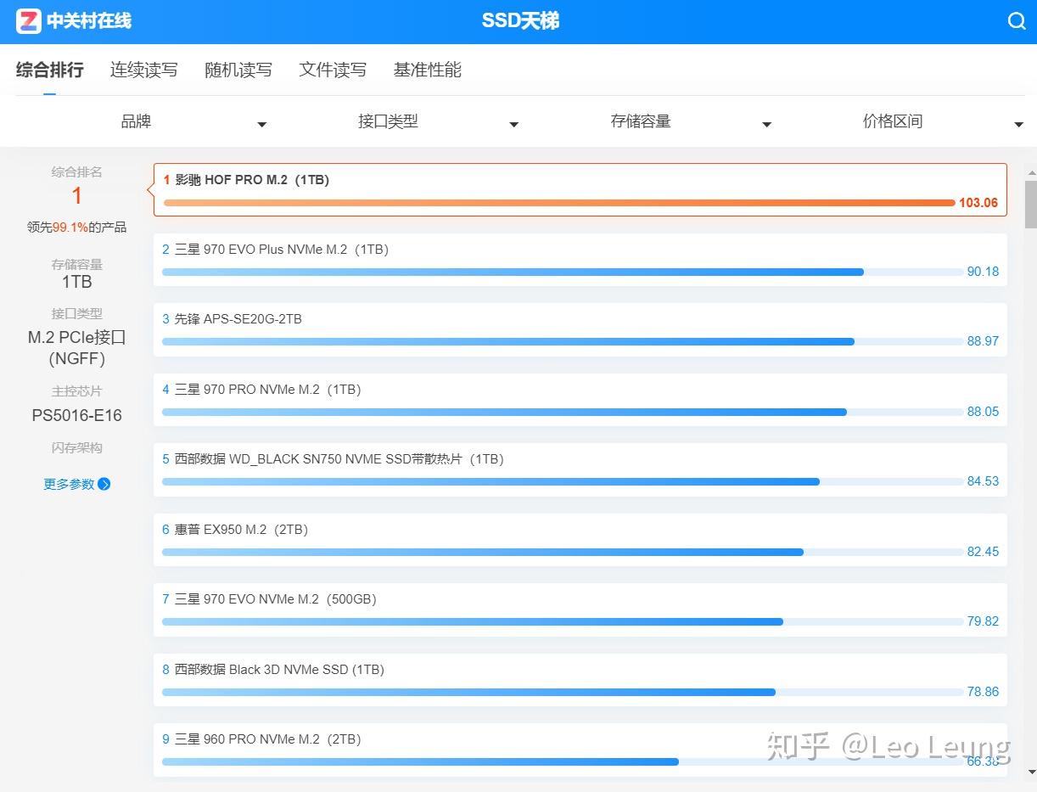Viewport: 1037px width, 792px height.
Task: Select the 基准性能 tab
Action: point(428,70)
